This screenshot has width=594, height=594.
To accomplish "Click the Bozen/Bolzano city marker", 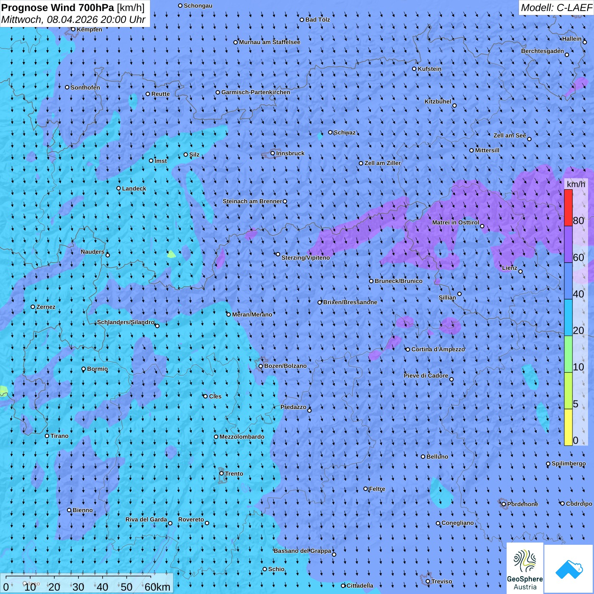I will (x=261, y=366).
